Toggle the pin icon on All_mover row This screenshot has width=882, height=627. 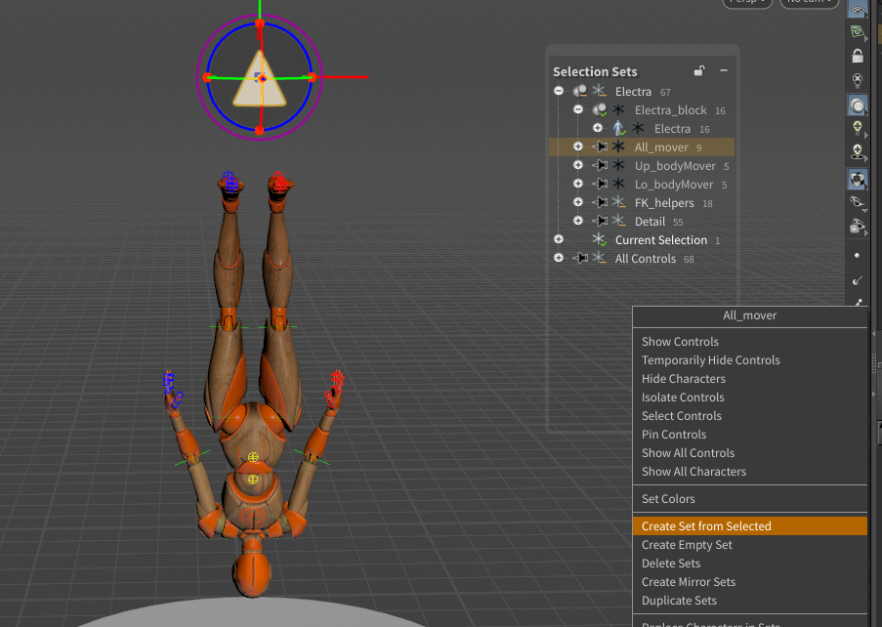[x=600, y=146]
